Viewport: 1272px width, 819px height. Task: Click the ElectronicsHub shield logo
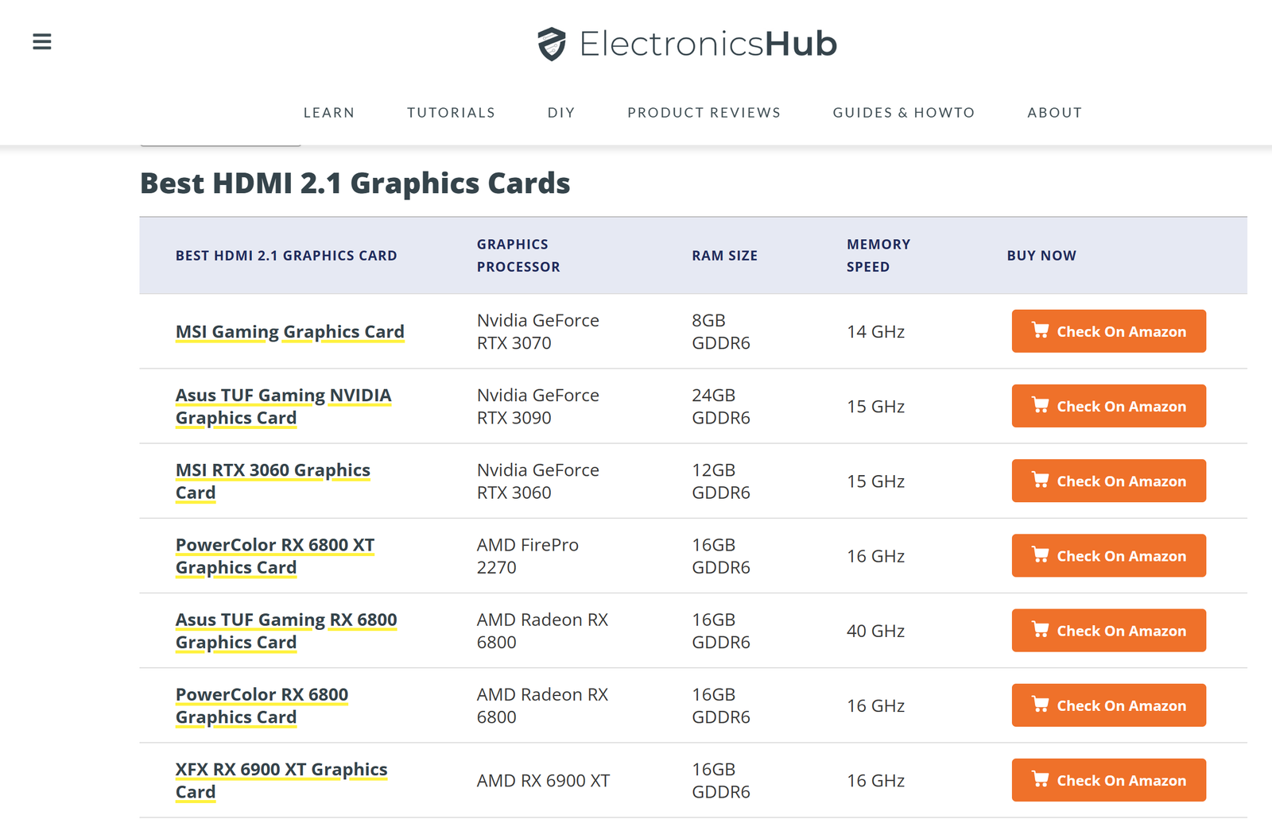[x=551, y=44]
